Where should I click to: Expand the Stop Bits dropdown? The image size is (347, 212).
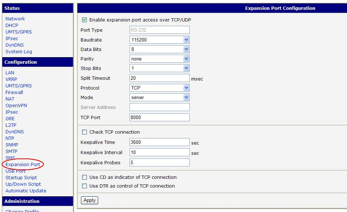point(159,68)
